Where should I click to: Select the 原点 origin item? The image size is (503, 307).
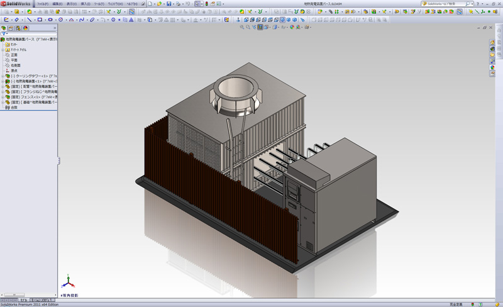14,70
